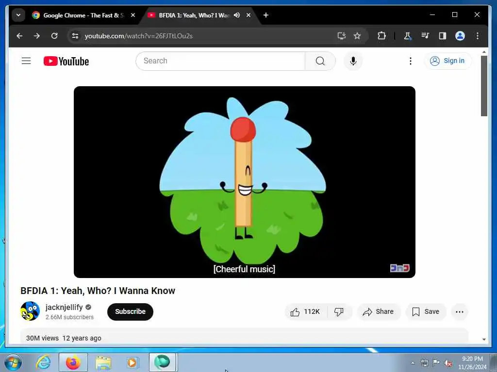The width and height of the screenshot is (497, 372).
Task: Open Windows Media Player from taskbar
Action: (132, 362)
